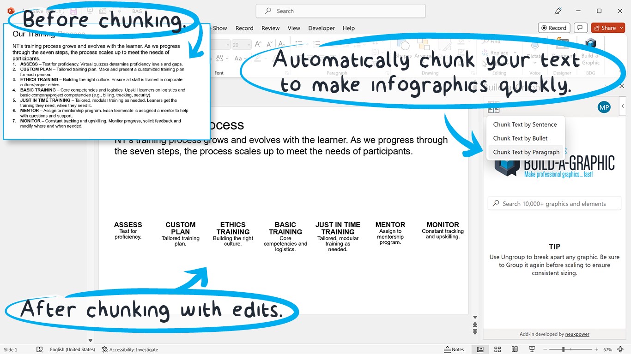Click Replace in the Editing group

point(495,53)
